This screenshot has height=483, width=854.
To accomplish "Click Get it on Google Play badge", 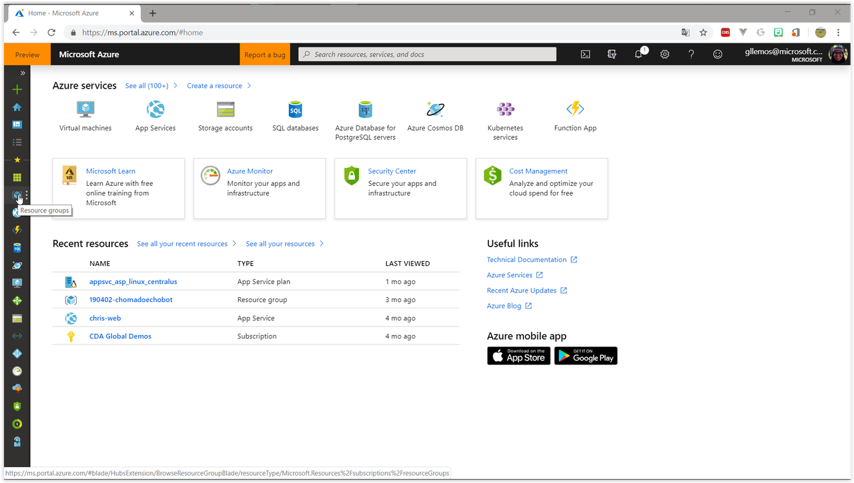I will click(586, 356).
